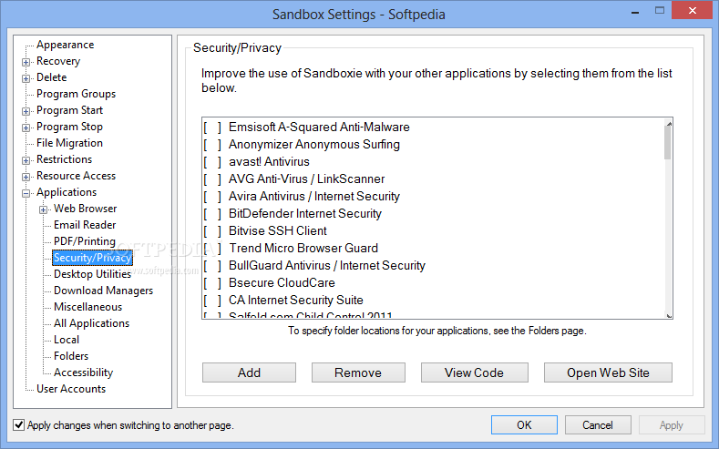Click the Remove button
Viewport: 719px width, 449px height.
[x=358, y=372]
